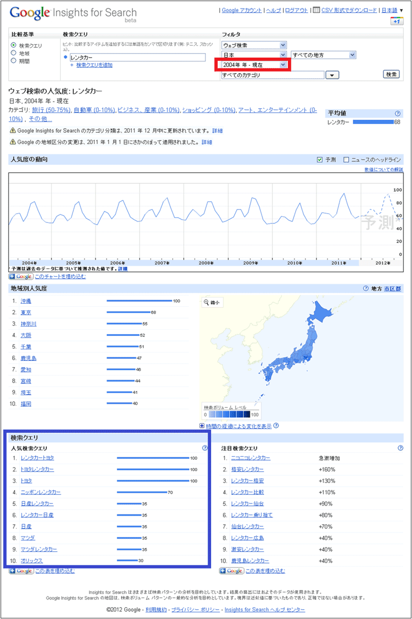Screen dimensions: 412x619
Task: Open category ビジネス、産業 (0-10%) link
Action: [x=148, y=110]
